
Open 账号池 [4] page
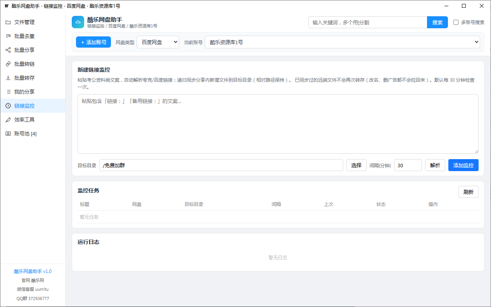[33, 134]
